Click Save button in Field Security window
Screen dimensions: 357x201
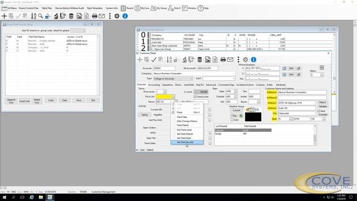coord(79,100)
